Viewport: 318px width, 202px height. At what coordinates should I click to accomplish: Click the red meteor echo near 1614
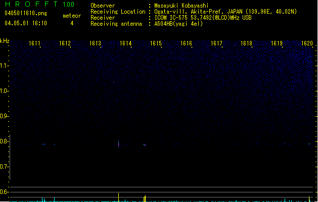[x=119, y=144]
